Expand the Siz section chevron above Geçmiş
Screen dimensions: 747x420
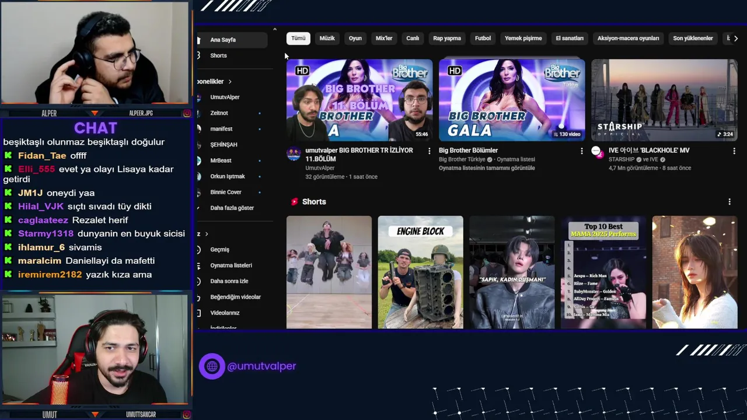(207, 234)
